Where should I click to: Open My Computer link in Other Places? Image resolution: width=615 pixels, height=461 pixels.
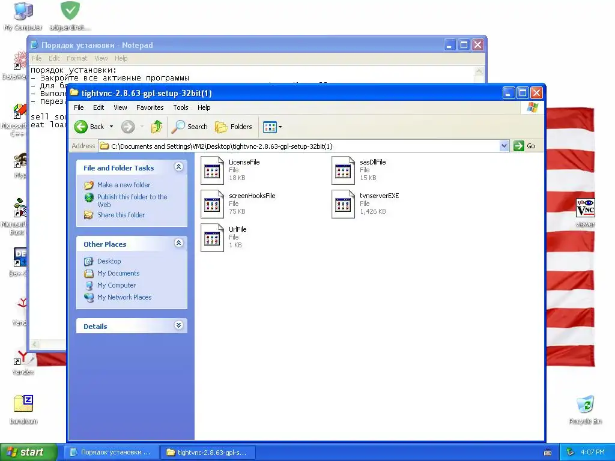(117, 285)
